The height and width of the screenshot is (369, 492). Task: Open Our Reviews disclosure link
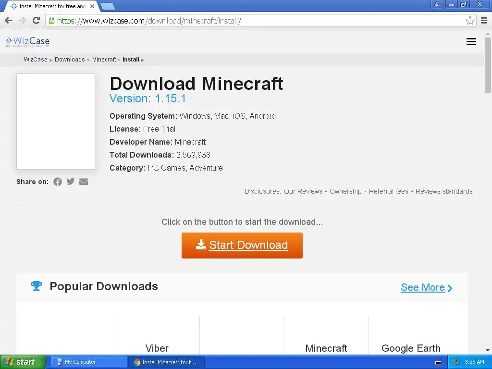(303, 191)
